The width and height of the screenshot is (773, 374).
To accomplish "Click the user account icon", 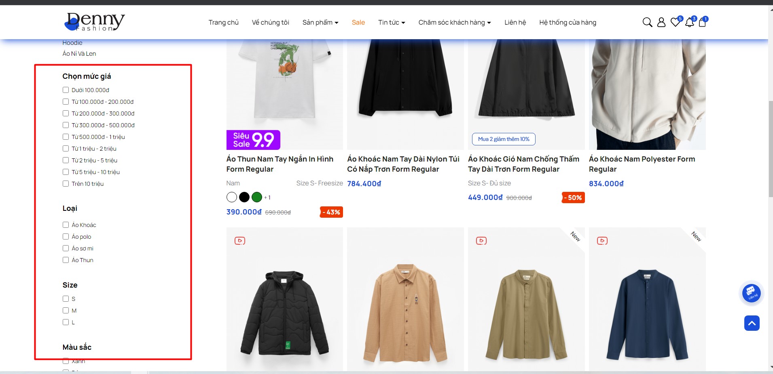I will [661, 22].
